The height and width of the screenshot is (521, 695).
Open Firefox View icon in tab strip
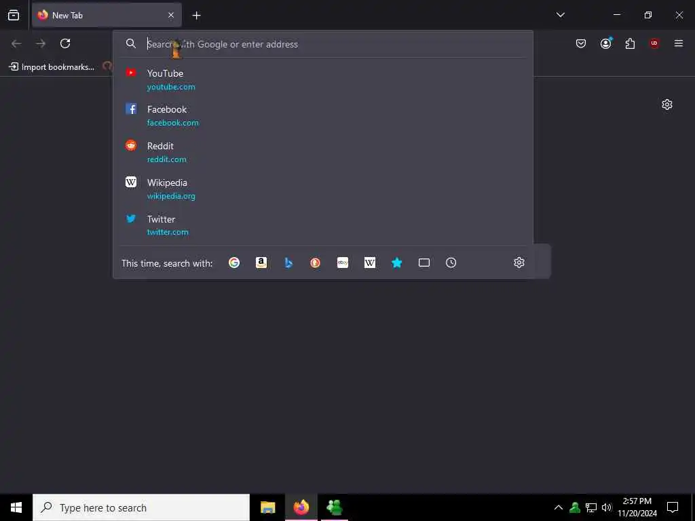14,15
